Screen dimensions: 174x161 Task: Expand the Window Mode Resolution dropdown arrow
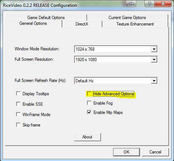click(x=154, y=49)
